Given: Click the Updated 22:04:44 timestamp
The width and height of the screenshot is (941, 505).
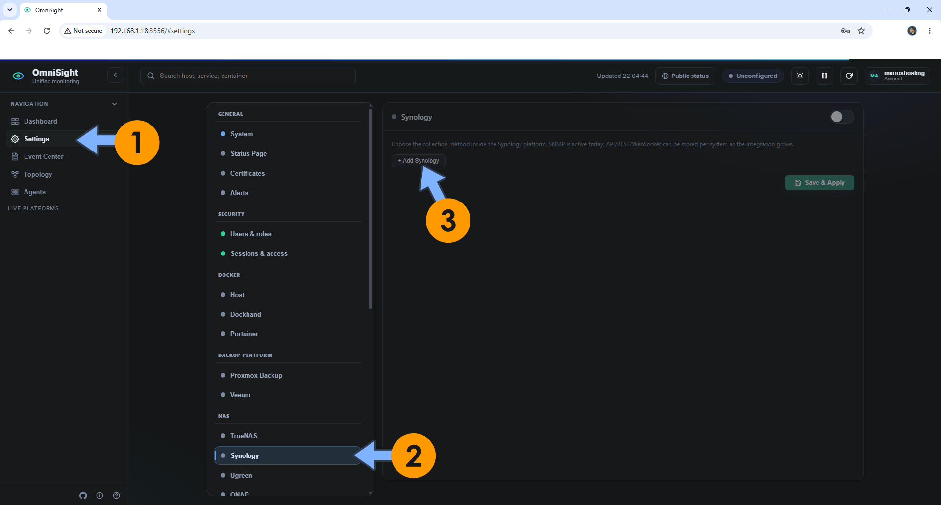Looking at the screenshot, I should 622,76.
